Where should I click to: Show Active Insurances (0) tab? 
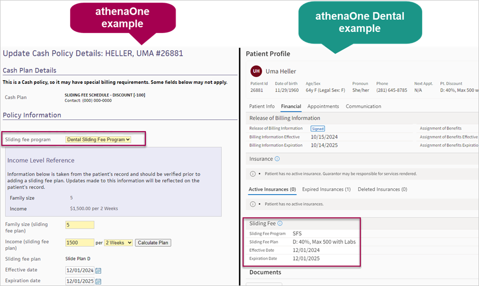pyautogui.click(x=272, y=189)
